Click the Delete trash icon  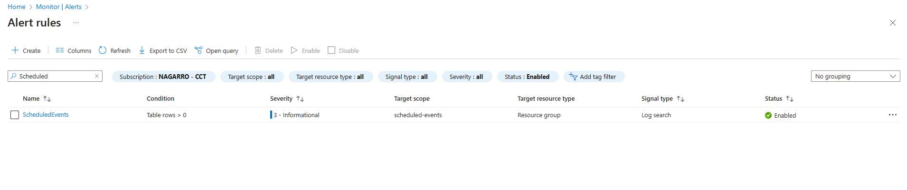258,50
